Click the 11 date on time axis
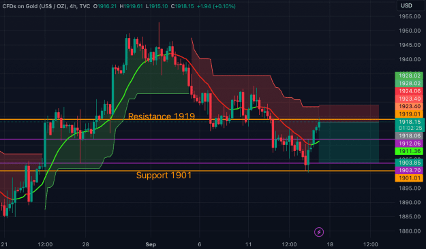The image size is (426, 249). tap(248, 244)
